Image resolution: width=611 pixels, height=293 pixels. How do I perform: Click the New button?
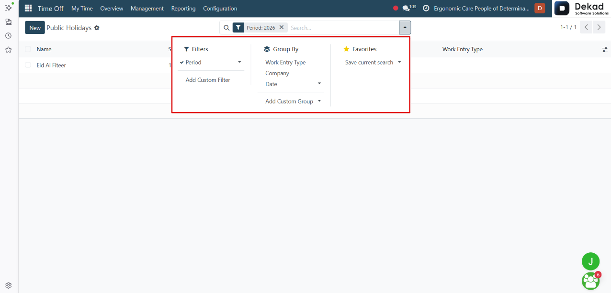35,28
